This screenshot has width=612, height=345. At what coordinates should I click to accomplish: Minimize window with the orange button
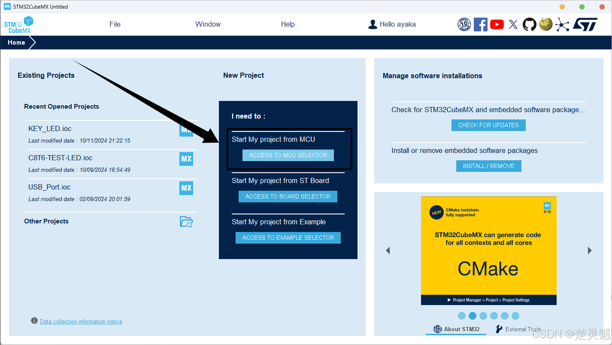[562, 7]
